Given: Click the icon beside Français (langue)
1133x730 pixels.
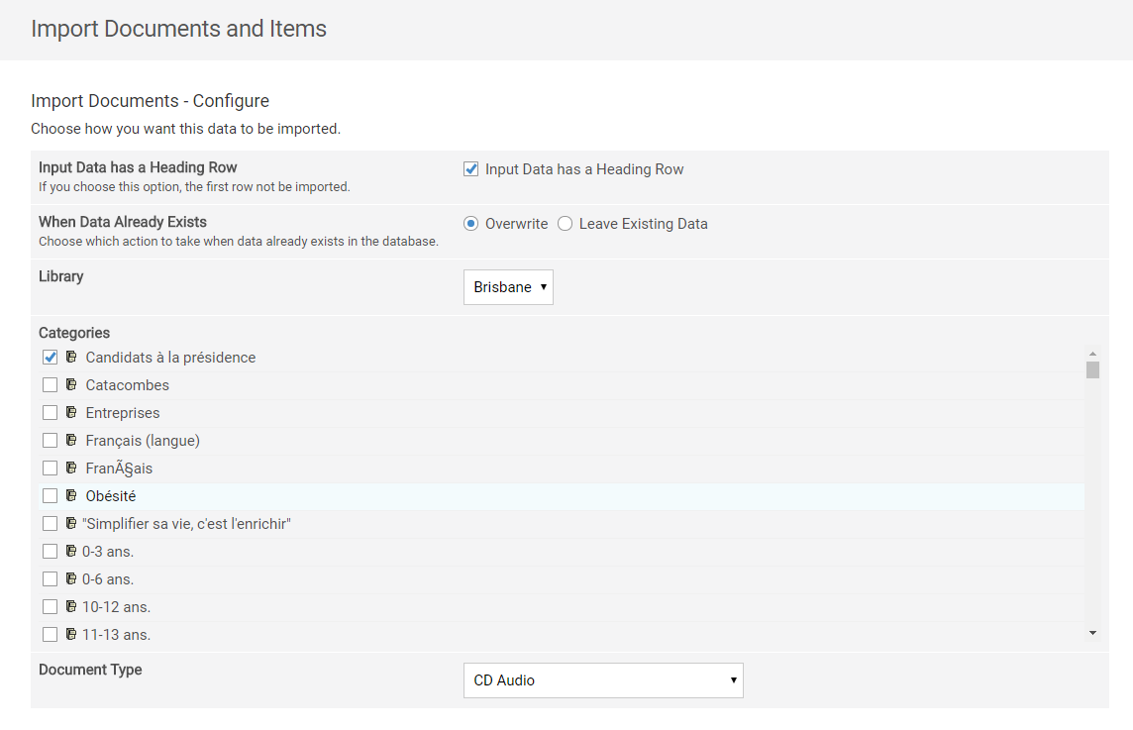Looking at the screenshot, I should tap(71, 440).
